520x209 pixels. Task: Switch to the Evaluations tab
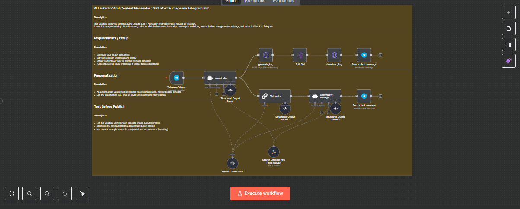click(284, 1)
